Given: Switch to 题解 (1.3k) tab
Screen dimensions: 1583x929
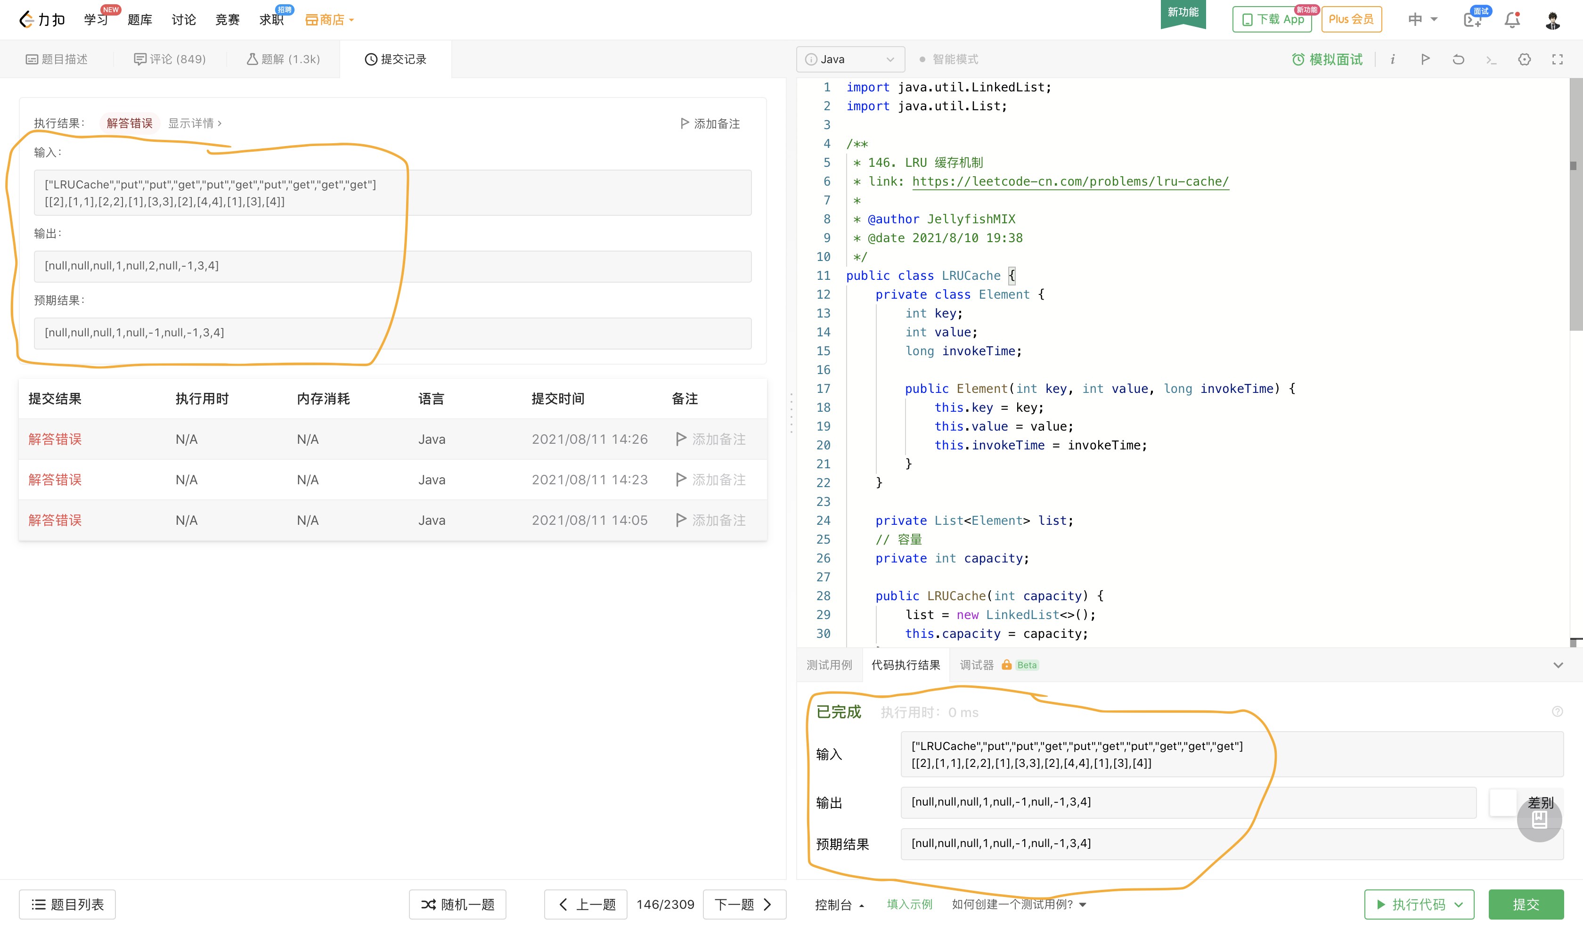Looking at the screenshot, I should click(x=283, y=59).
